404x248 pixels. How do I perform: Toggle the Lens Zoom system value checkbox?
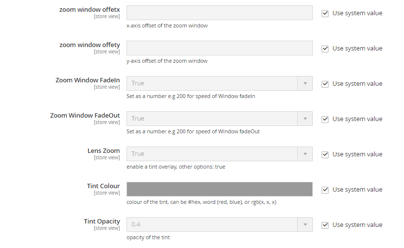(x=325, y=154)
